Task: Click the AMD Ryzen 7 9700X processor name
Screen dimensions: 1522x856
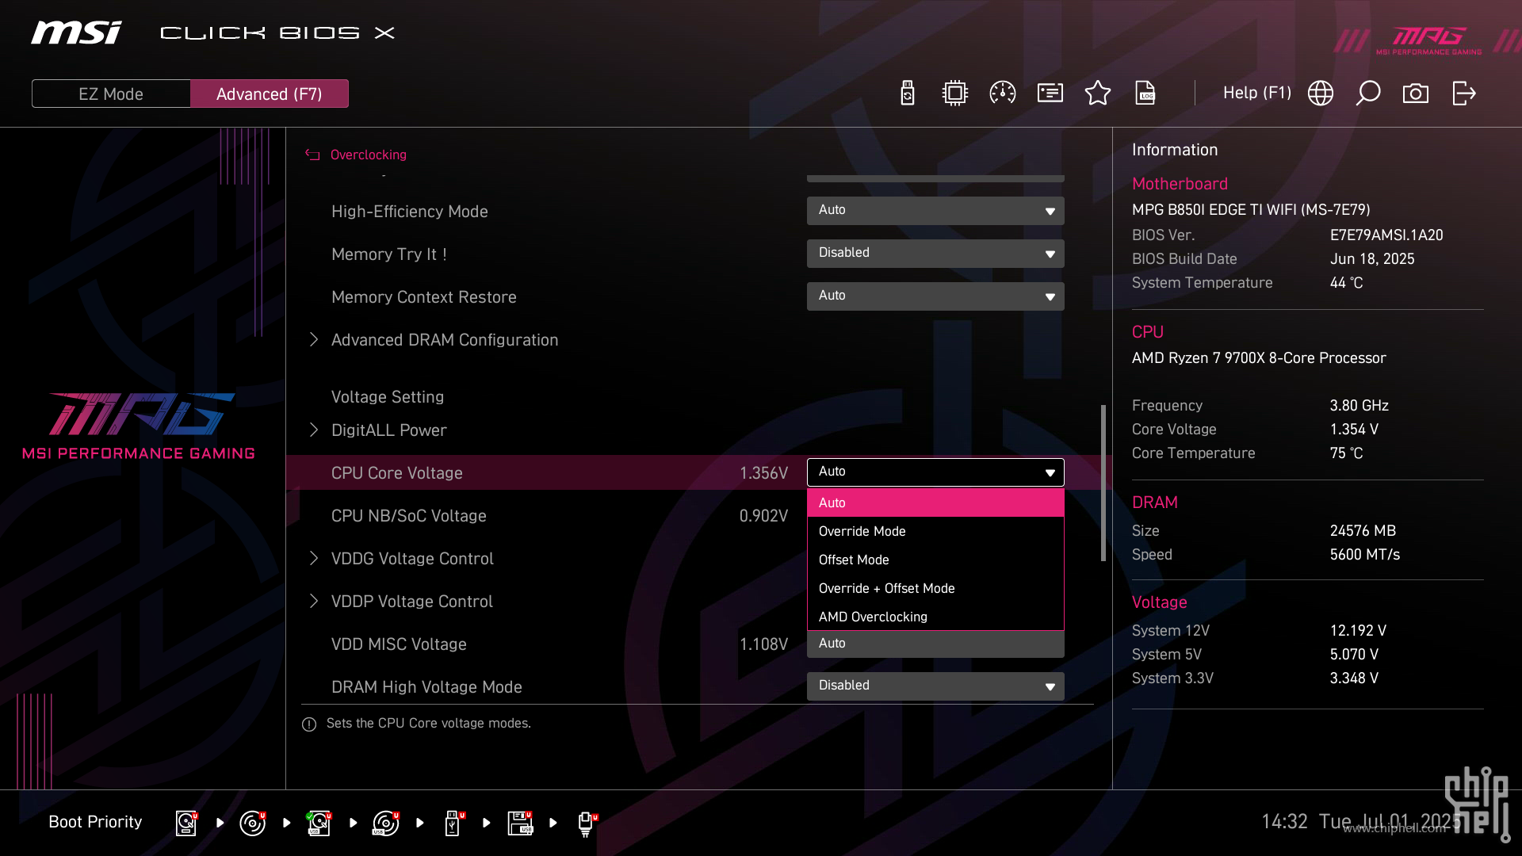Action: click(x=1259, y=358)
